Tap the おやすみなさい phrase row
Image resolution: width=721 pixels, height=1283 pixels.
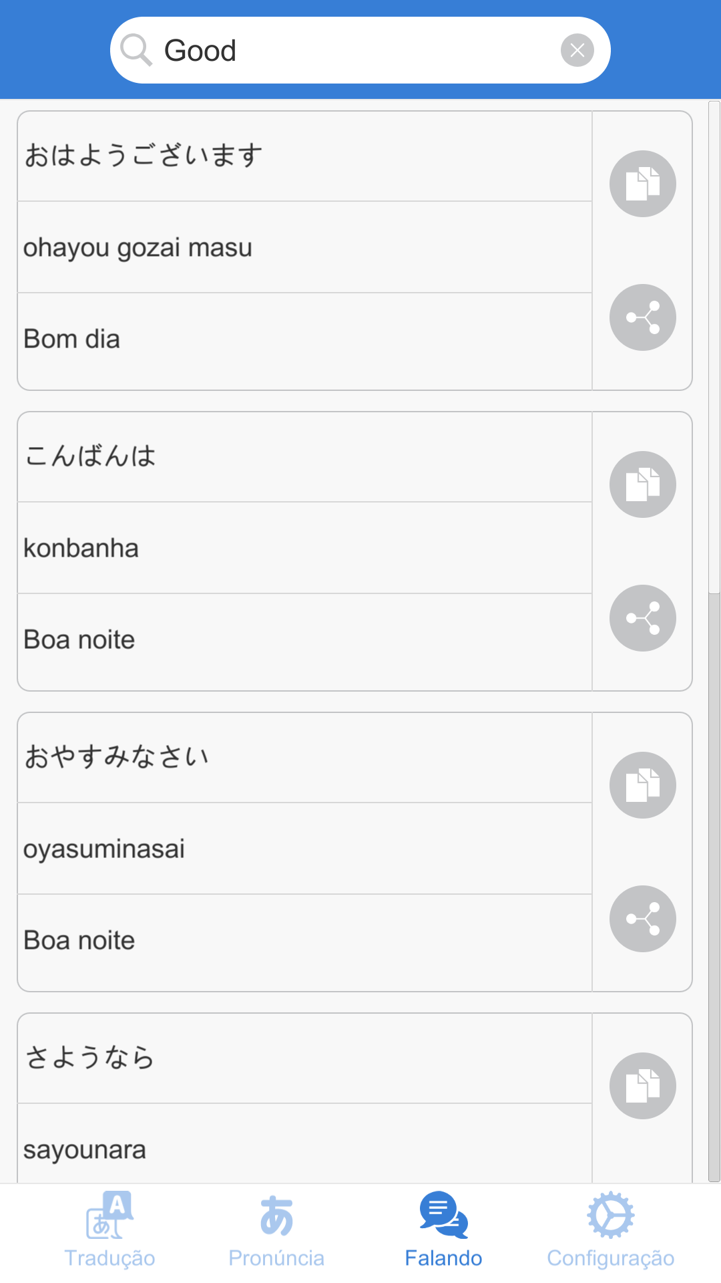click(304, 757)
